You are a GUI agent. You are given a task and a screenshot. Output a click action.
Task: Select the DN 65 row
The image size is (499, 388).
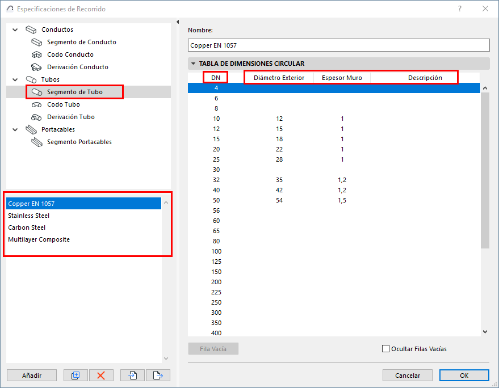334,231
